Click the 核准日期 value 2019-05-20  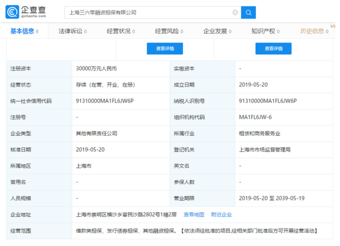tap(90, 150)
